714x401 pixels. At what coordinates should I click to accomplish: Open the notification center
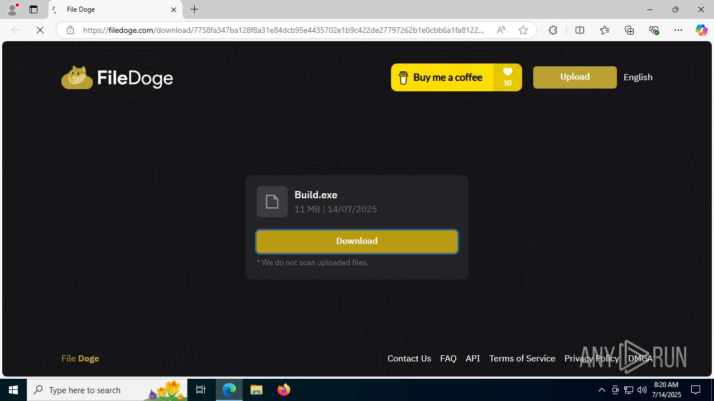coord(696,390)
